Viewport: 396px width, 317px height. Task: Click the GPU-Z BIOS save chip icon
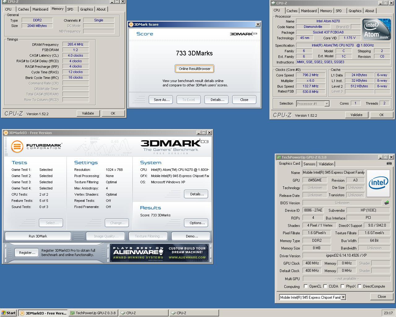[x=387, y=203]
